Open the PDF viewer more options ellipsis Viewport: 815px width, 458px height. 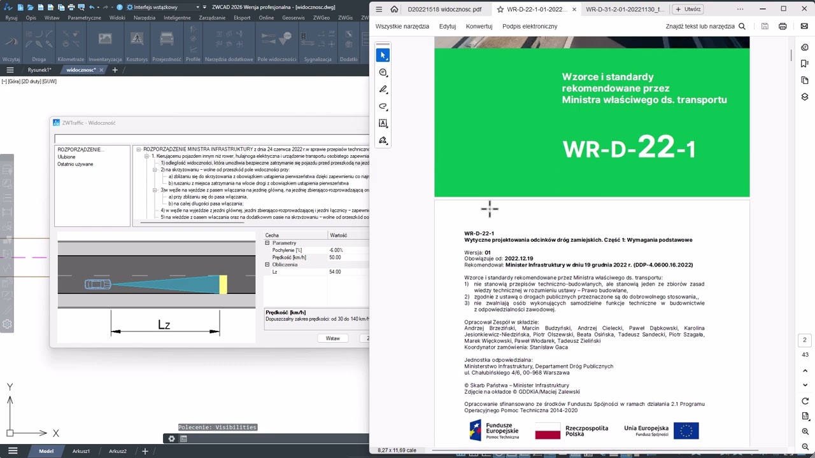pyautogui.click(x=740, y=10)
